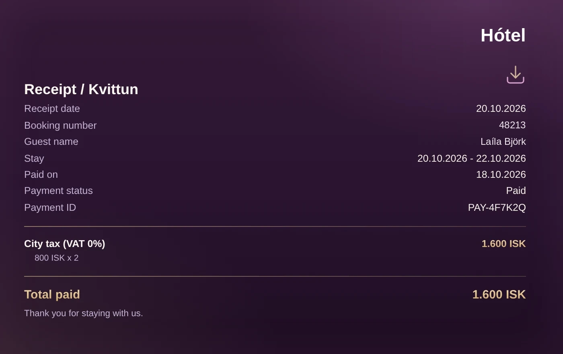Viewport: 563px width, 354px height.
Task: Click the Booking number label
Action: point(60,126)
